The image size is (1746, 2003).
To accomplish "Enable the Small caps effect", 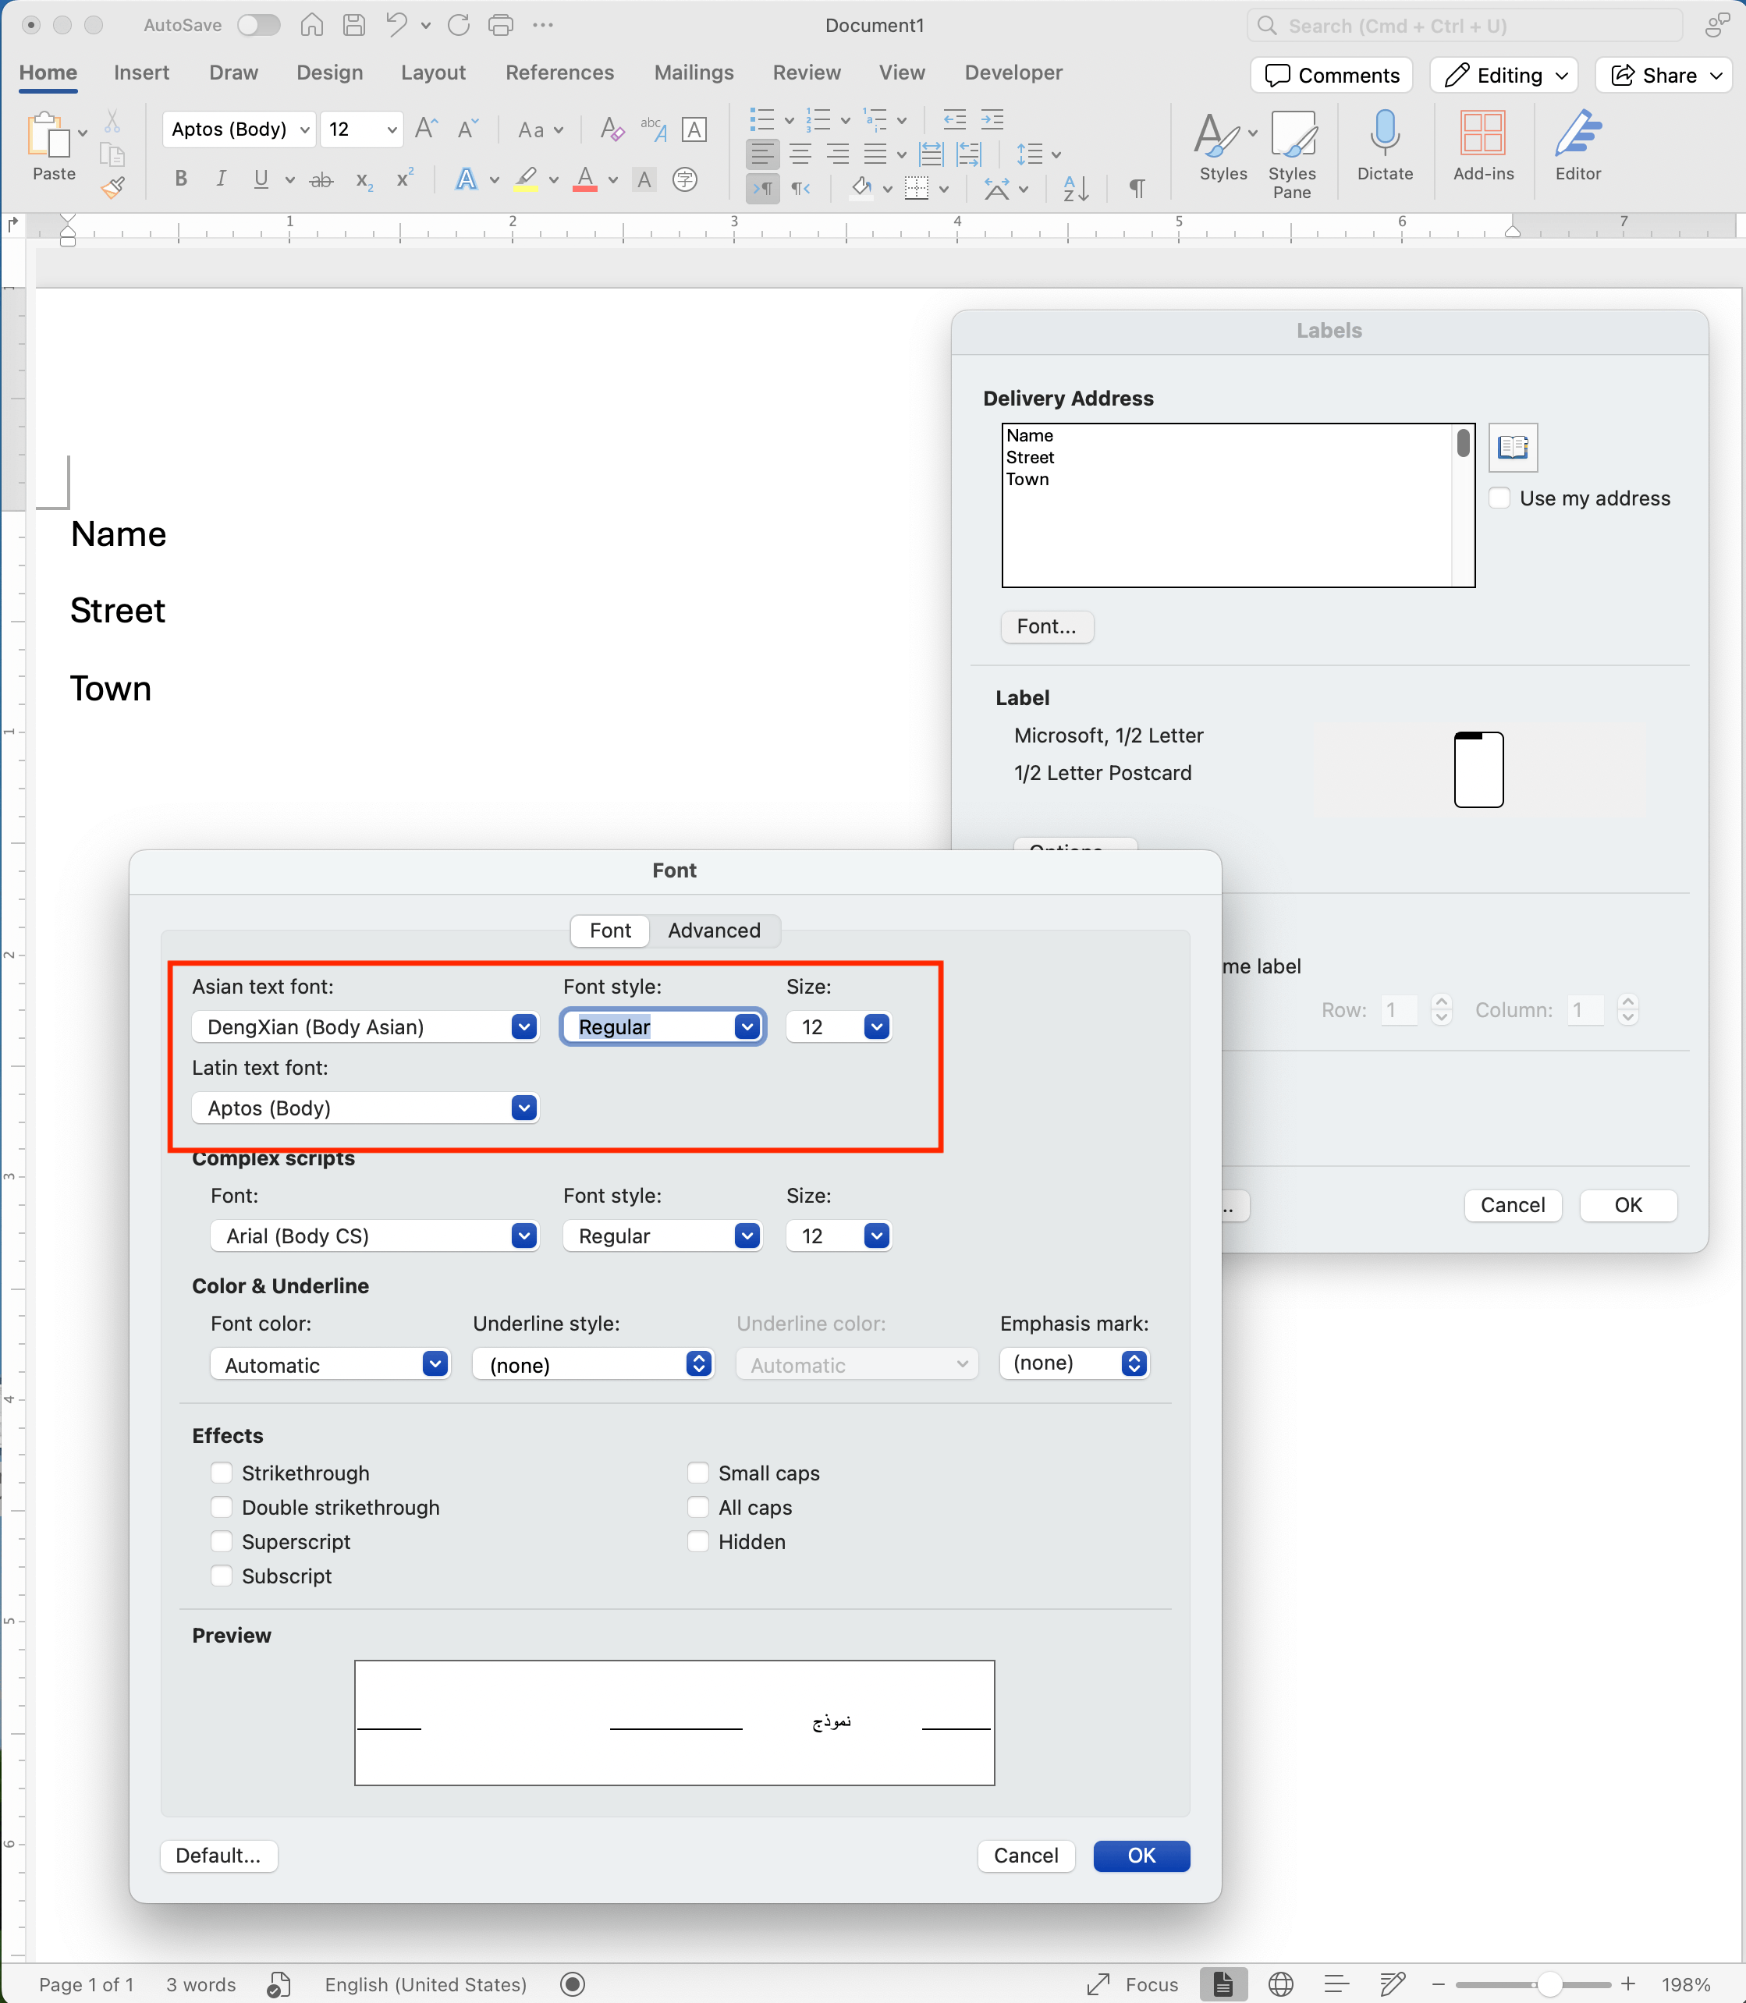I will click(698, 1473).
